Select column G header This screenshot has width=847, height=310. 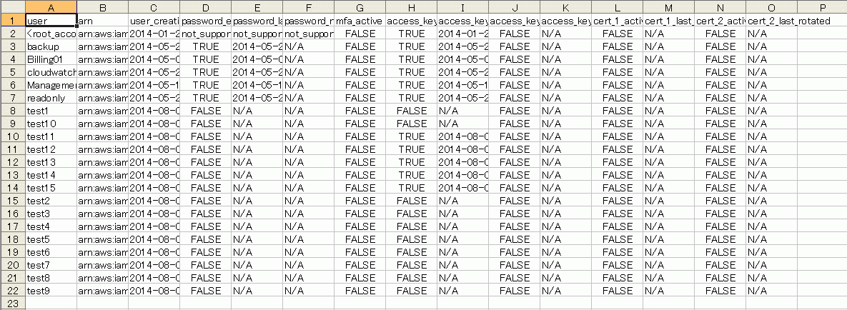pos(360,7)
